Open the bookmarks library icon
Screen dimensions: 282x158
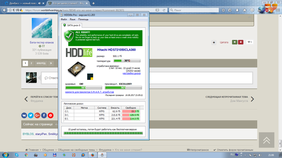[x=230, y=10]
